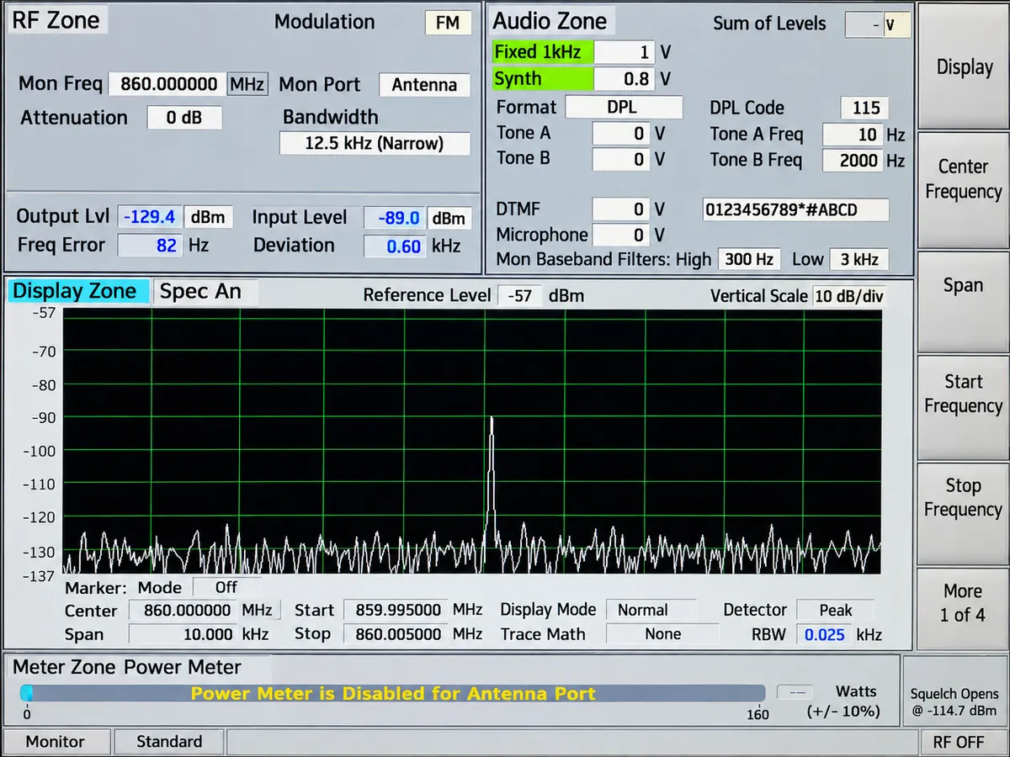The height and width of the screenshot is (757, 1010).
Task: Open the Mon Port Antenna selector
Action: [x=424, y=84]
